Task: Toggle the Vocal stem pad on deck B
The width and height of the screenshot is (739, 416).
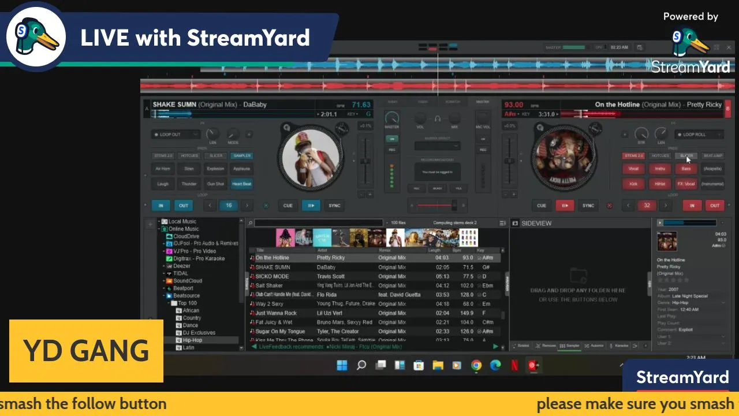Action: (633, 169)
